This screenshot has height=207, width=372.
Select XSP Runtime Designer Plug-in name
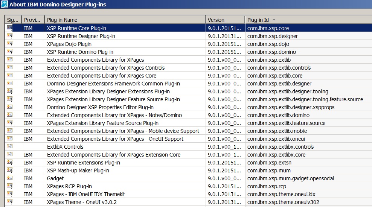tap(81, 36)
